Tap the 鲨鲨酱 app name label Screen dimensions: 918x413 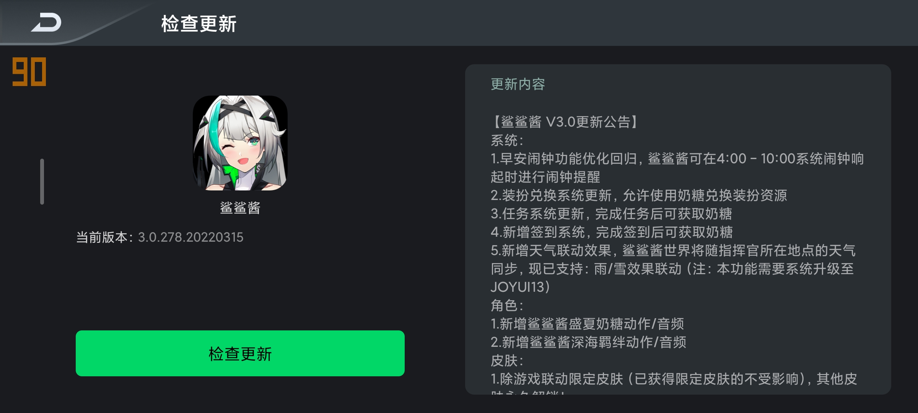[240, 208]
